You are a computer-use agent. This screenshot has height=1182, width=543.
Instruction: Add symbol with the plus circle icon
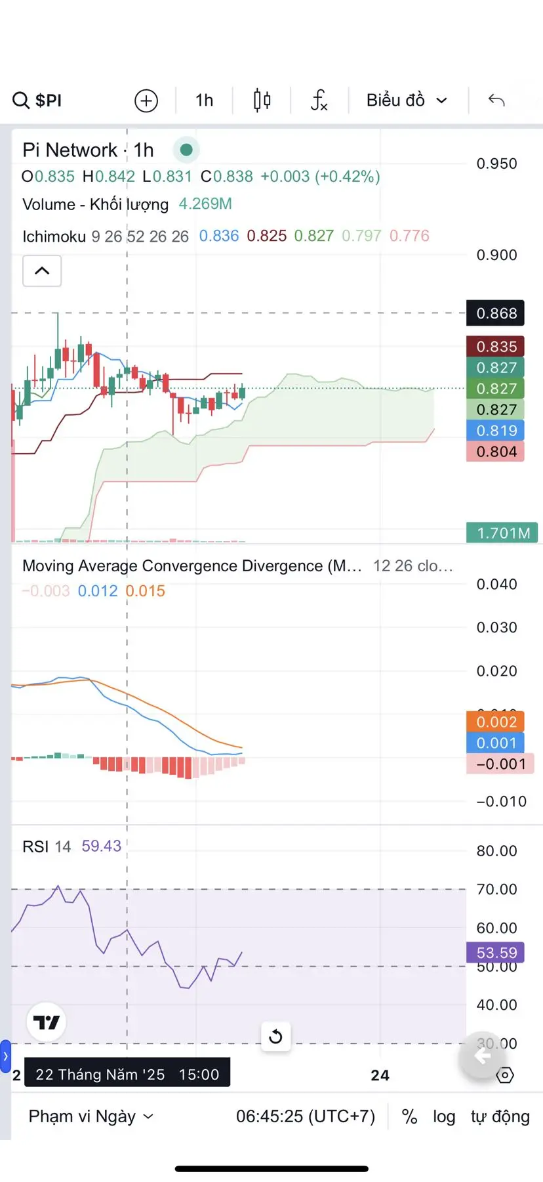(146, 100)
